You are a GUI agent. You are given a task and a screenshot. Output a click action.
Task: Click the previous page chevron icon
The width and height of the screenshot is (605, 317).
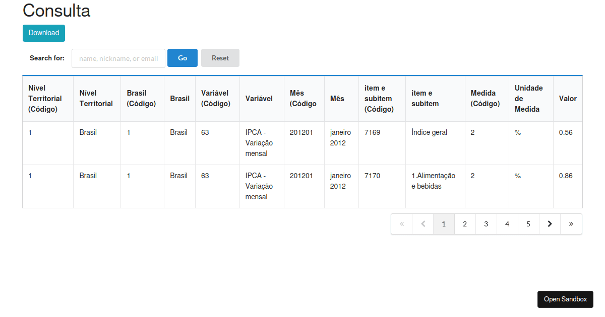click(422, 223)
